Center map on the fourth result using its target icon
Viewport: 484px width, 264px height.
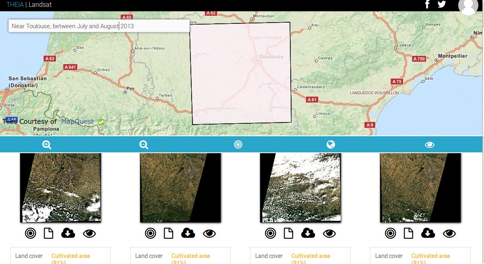391,233
